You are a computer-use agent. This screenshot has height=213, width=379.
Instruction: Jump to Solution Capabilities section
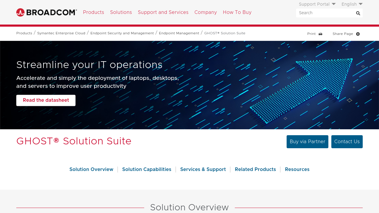[147, 170]
